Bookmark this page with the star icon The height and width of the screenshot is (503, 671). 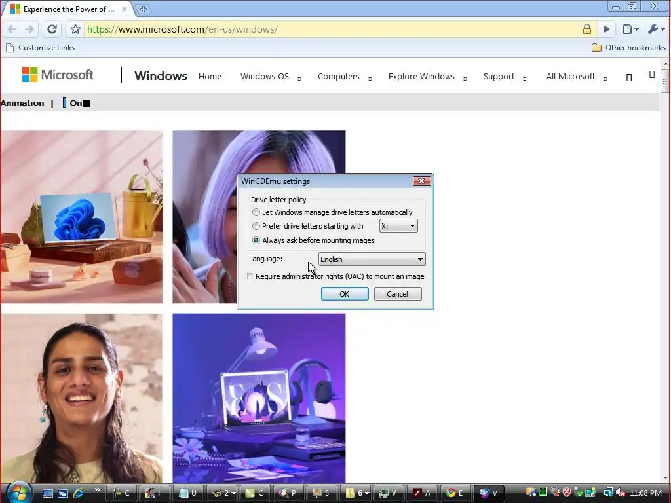click(x=75, y=29)
